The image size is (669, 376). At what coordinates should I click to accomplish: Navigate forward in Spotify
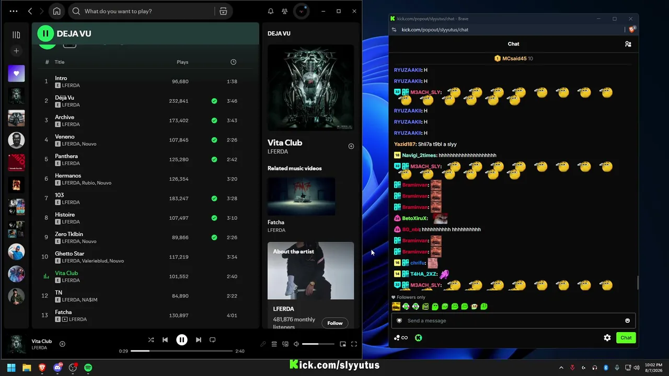[41, 11]
